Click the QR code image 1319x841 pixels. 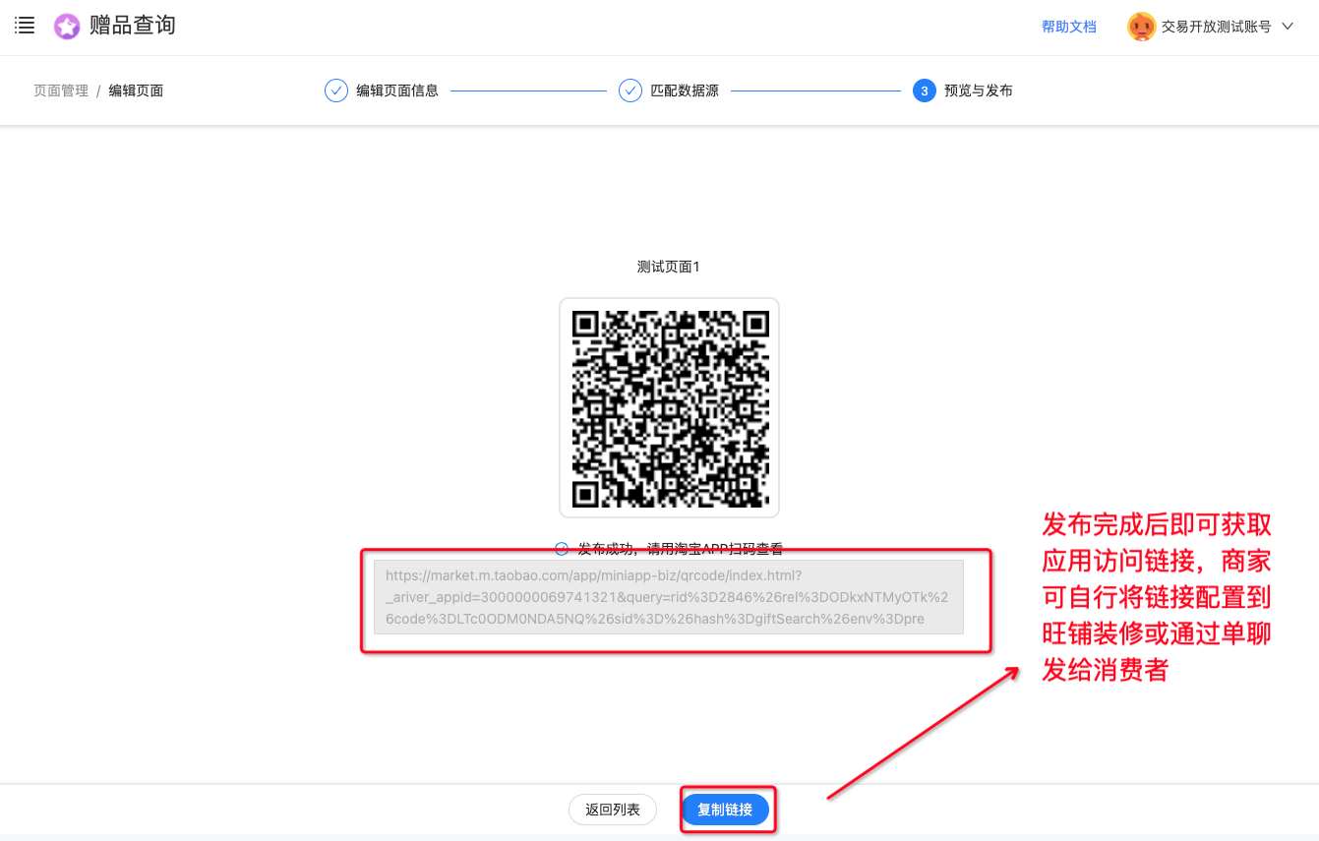pos(670,408)
